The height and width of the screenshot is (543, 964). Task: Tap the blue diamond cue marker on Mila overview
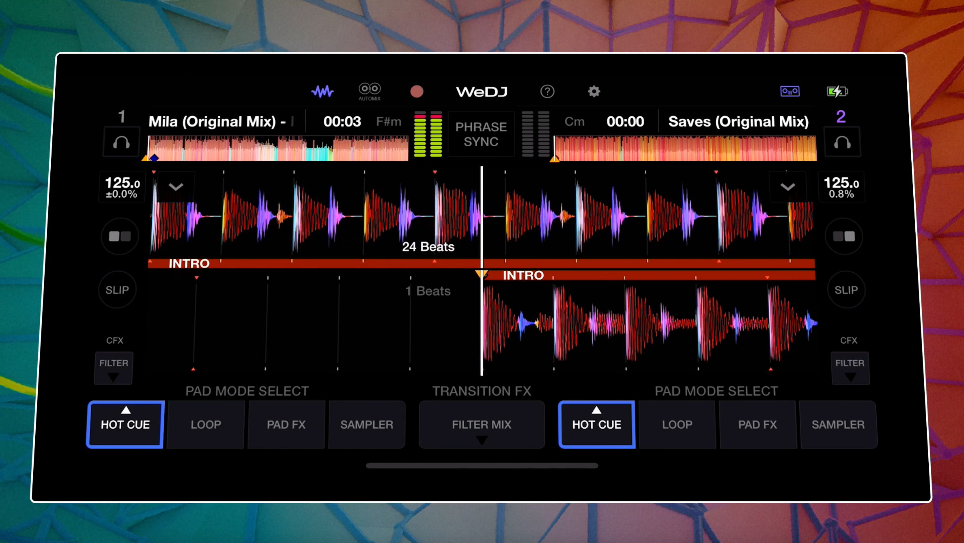pos(154,158)
